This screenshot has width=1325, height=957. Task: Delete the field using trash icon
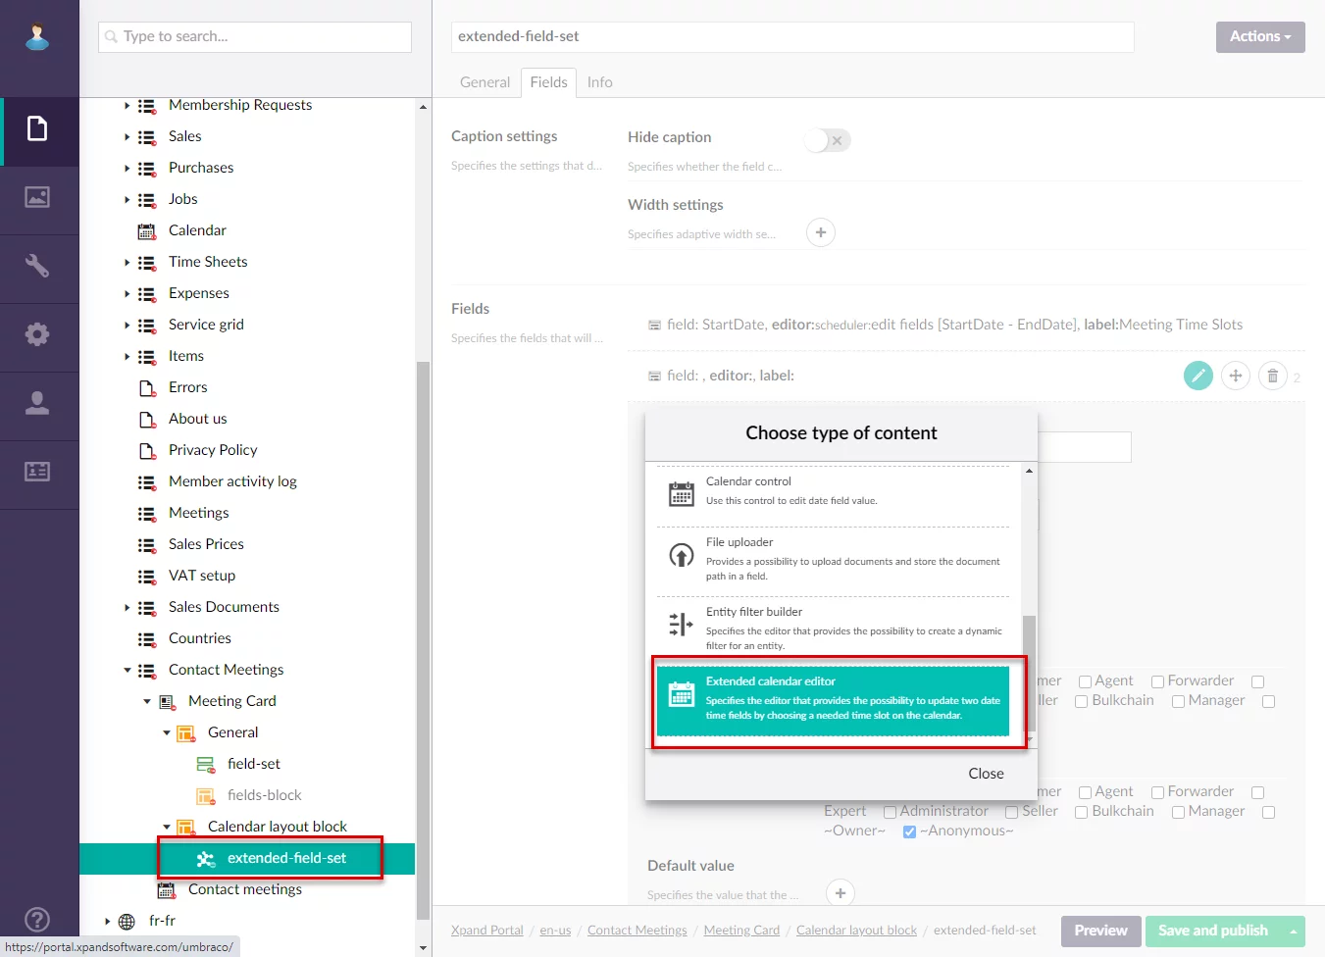[x=1272, y=376]
